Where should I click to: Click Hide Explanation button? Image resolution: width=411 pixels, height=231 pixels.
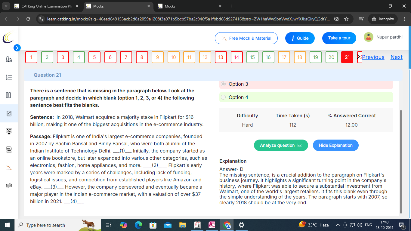[335, 145]
